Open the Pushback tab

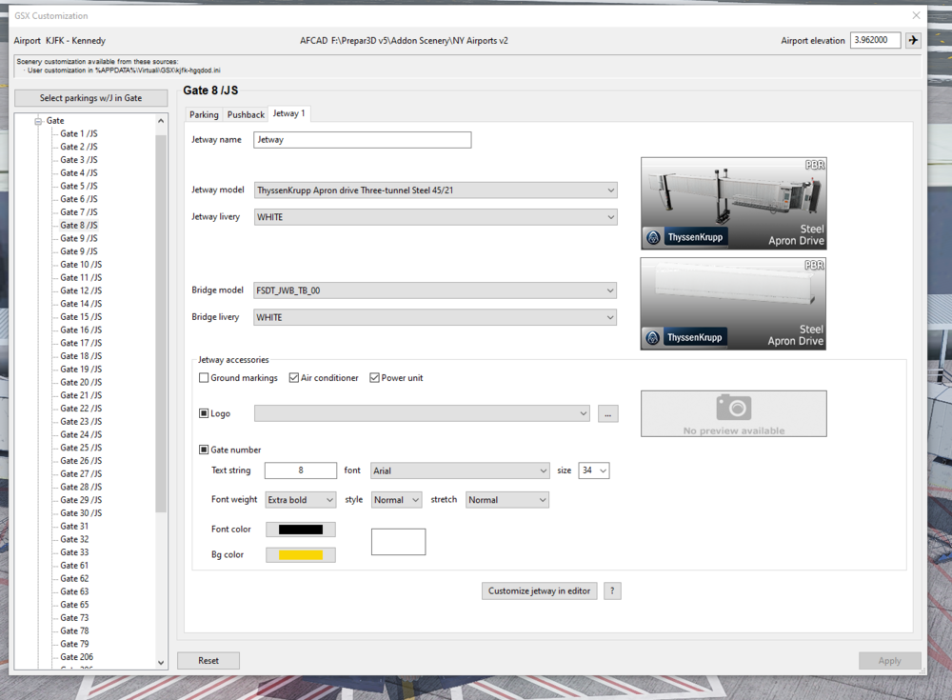[x=246, y=114]
